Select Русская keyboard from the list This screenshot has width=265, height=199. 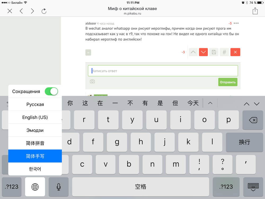point(35,104)
